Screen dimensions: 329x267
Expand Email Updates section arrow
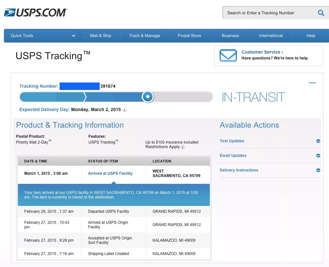pos(318,156)
